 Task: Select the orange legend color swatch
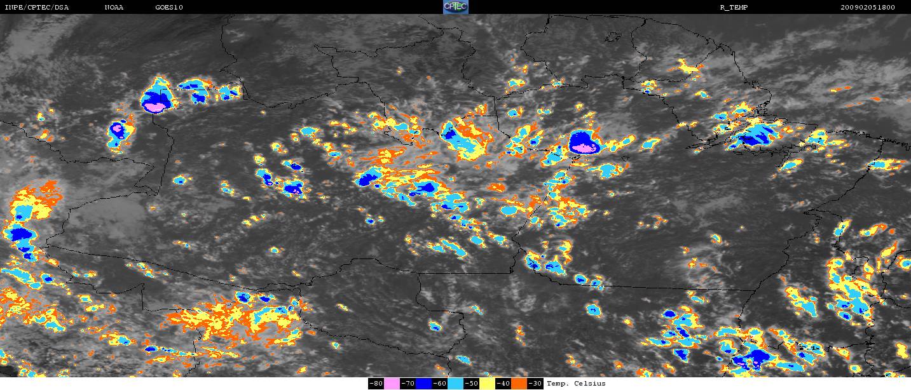click(x=519, y=384)
